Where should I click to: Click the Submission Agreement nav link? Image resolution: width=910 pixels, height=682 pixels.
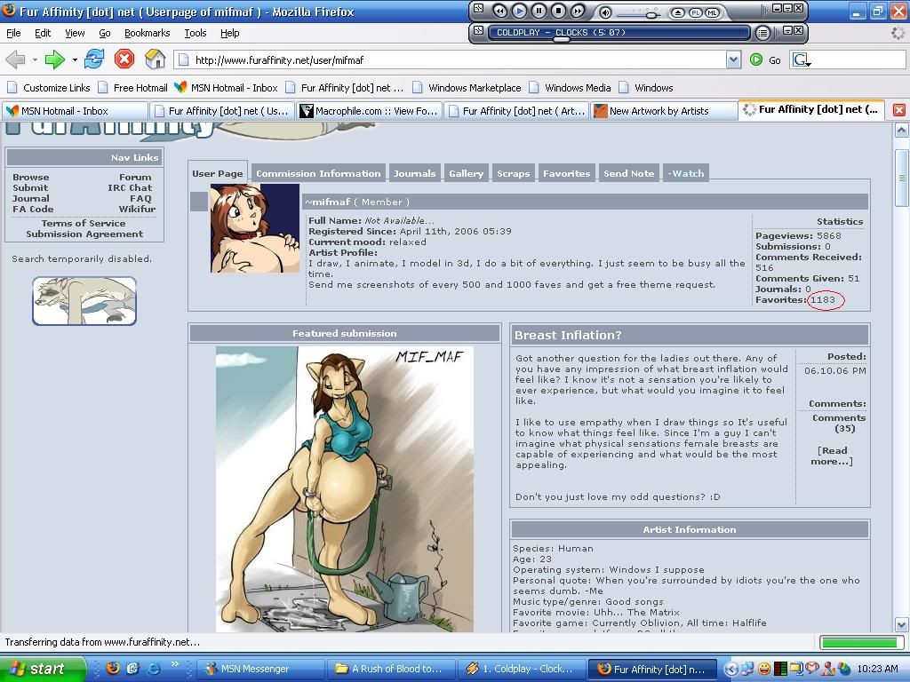click(x=84, y=234)
